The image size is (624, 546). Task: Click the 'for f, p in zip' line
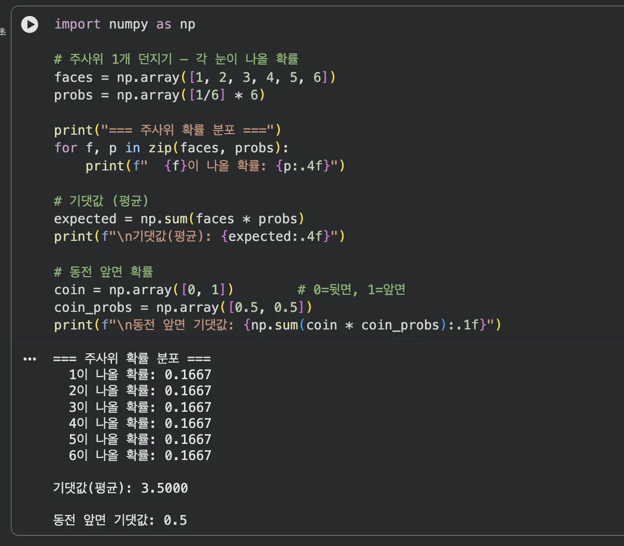(171, 148)
